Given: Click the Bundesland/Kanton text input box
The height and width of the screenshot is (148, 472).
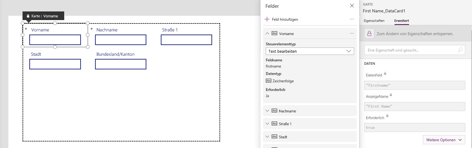Looking at the screenshot, I should coord(120,64).
